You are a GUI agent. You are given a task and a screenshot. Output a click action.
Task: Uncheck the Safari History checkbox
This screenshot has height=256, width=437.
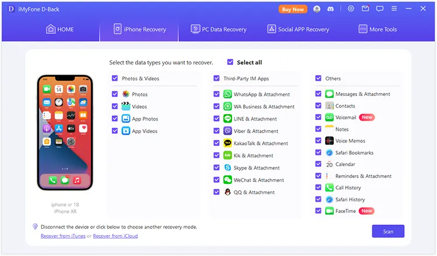pyautogui.click(x=318, y=199)
